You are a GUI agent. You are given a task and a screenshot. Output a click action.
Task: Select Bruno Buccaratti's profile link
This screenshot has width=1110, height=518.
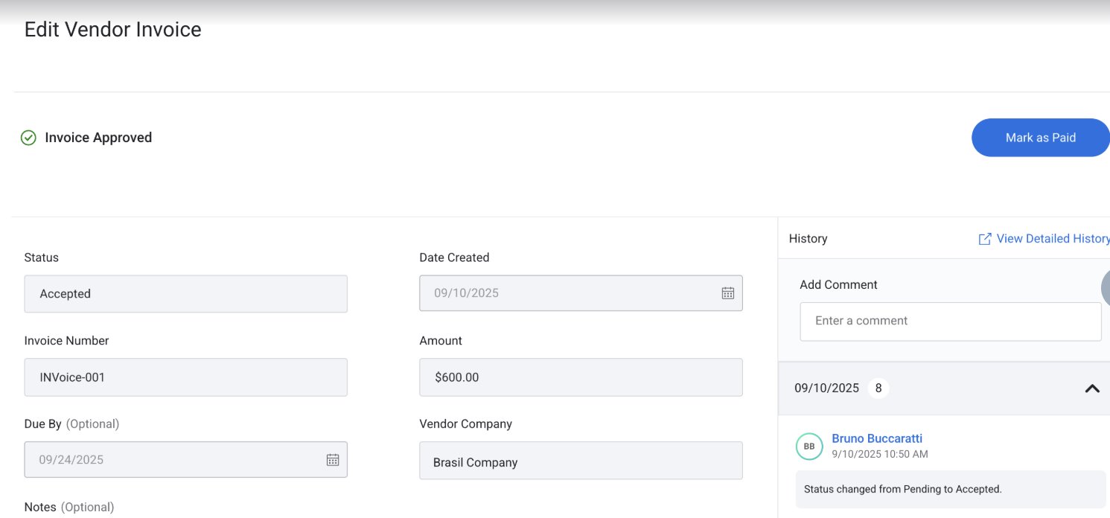pos(877,438)
